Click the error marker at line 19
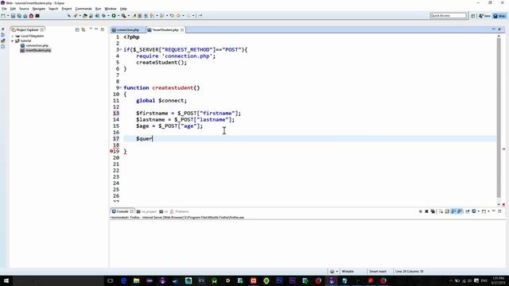 tap(111, 151)
